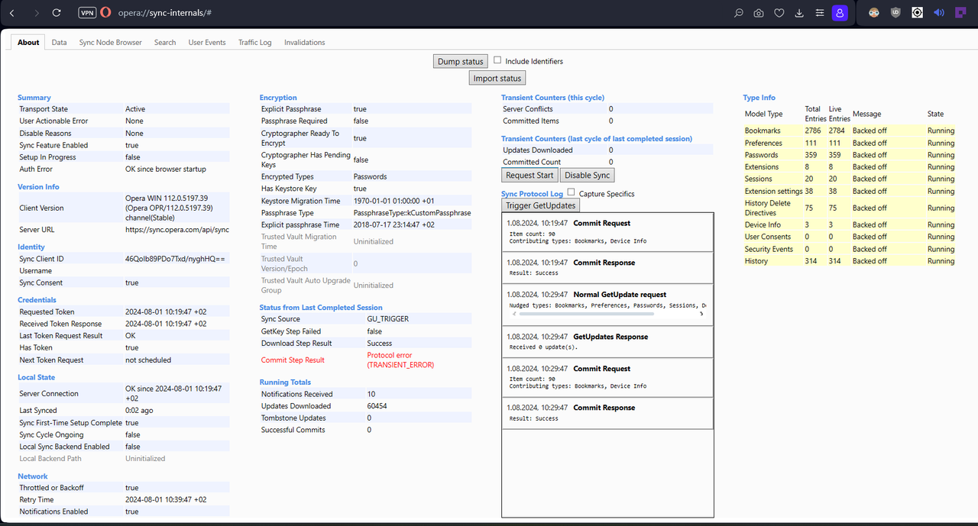Click the Summary section heading
This screenshot has height=526, width=978.
click(x=34, y=98)
